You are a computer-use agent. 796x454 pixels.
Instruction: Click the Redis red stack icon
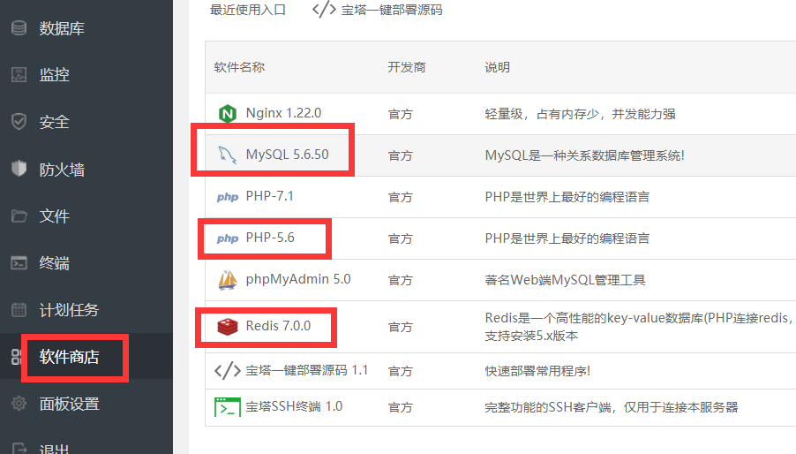click(228, 327)
